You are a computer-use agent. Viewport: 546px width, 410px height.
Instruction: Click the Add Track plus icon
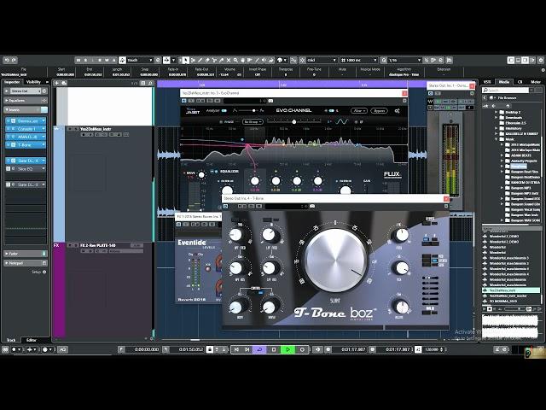click(x=57, y=83)
